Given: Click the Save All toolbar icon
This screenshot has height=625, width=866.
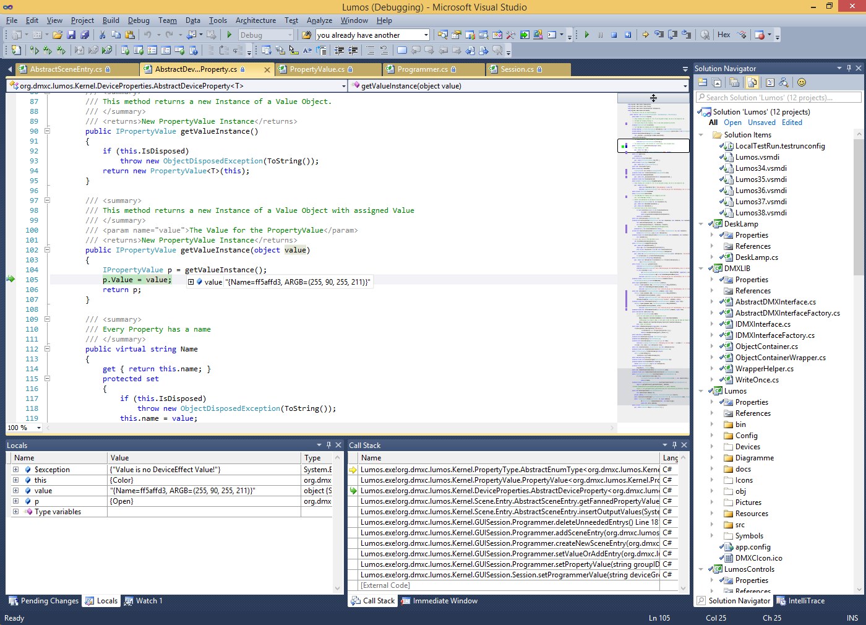Looking at the screenshot, I should pyautogui.click(x=85, y=35).
